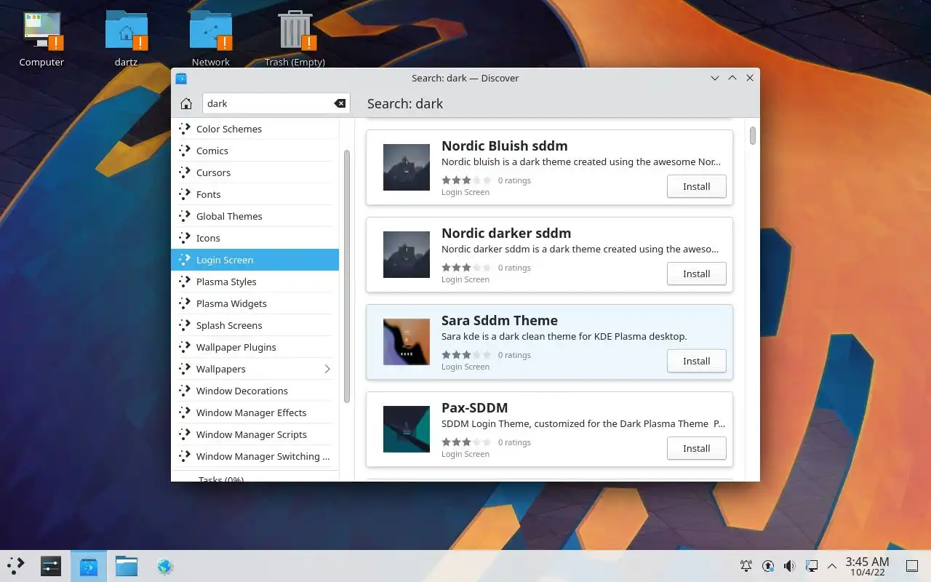Open the Computer desktop icon
Image resolution: width=931 pixels, height=582 pixels.
pos(41,32)
